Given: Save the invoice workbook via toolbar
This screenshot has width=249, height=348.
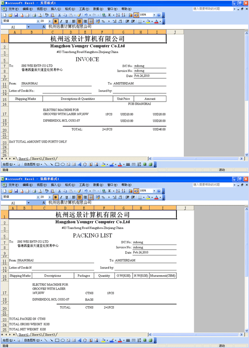Looking at the screenshot, I should pos(16,15).
